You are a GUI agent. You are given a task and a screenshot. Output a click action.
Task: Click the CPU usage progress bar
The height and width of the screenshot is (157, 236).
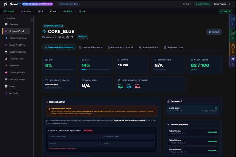pyautogui.click(x=59, y=69)
